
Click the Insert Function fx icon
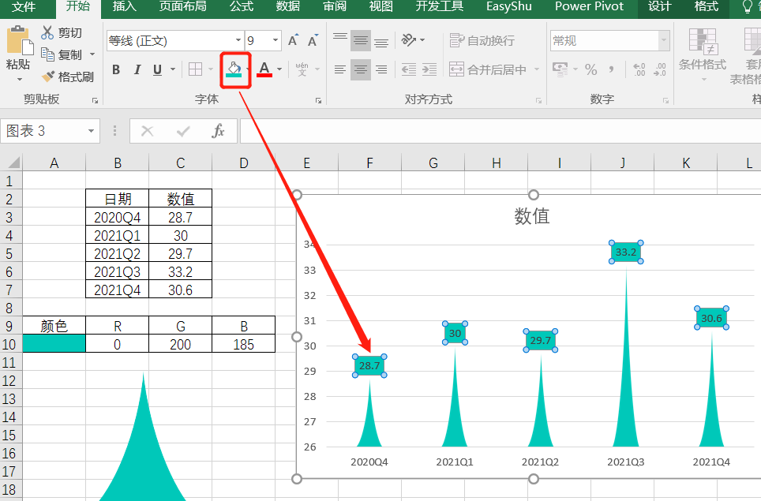[x=219, y=130]
